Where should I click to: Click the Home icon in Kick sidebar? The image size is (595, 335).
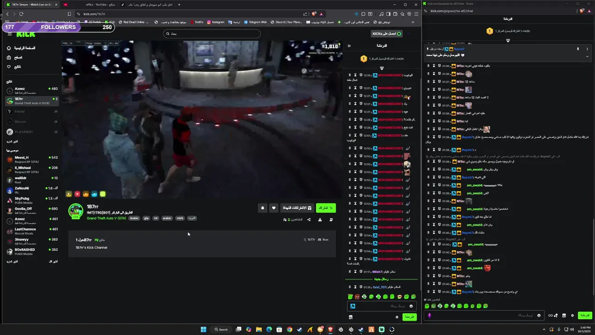click(9, 48)
